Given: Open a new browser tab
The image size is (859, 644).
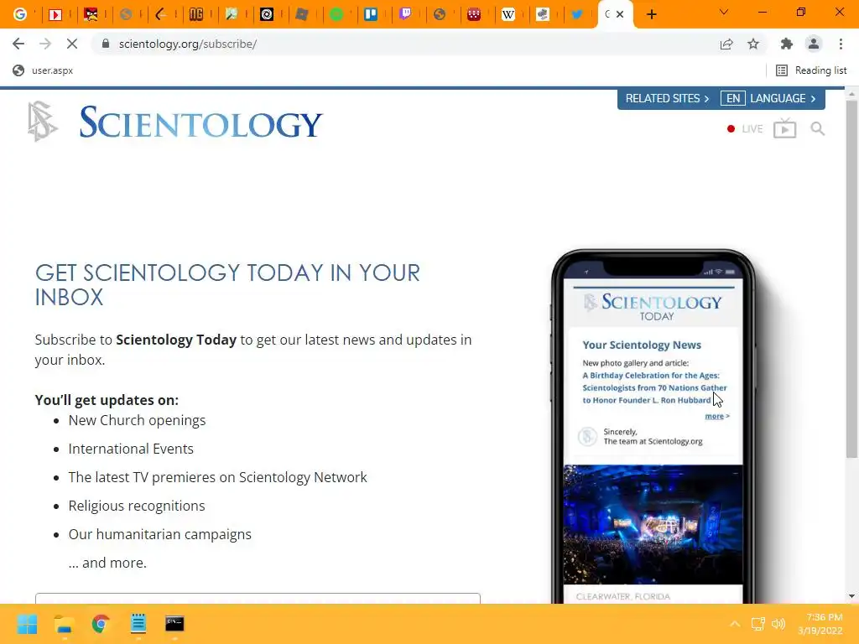Looking at the screenshot, I should pyautogui.click(x=651, y=15).
